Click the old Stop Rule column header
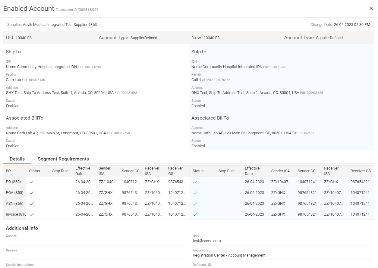This screenshot has width=378, height=268. tap(60, 171)
